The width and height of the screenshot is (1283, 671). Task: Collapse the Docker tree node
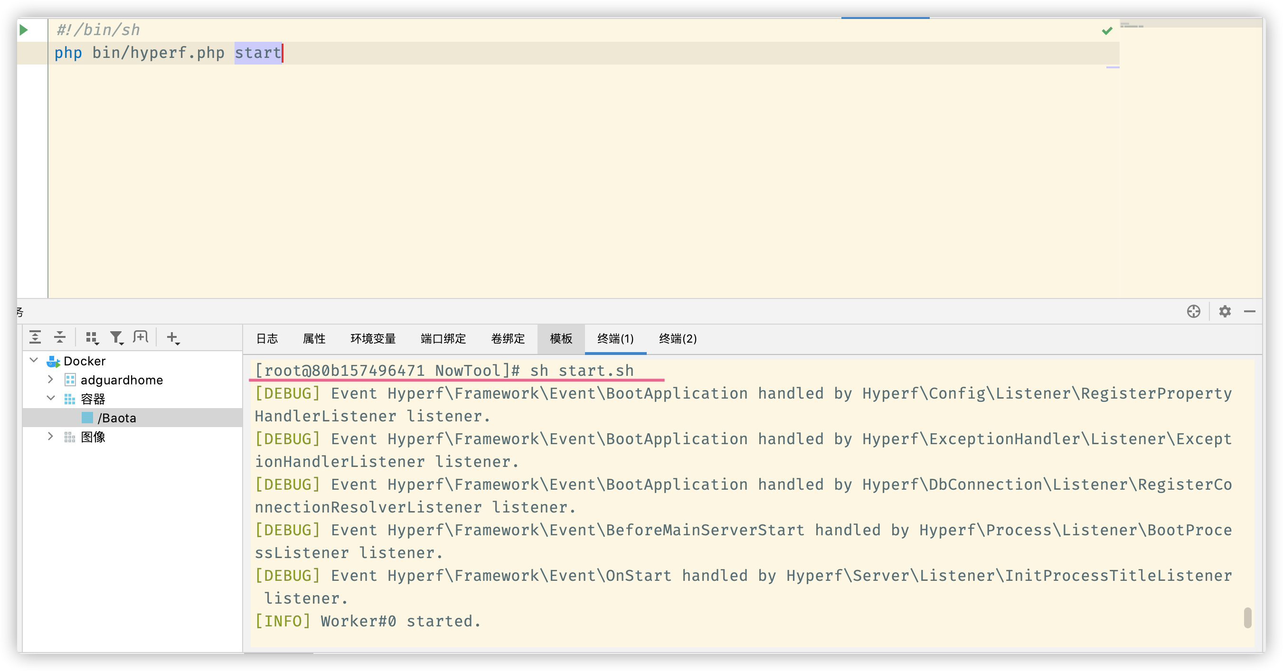tap(34, 360)
